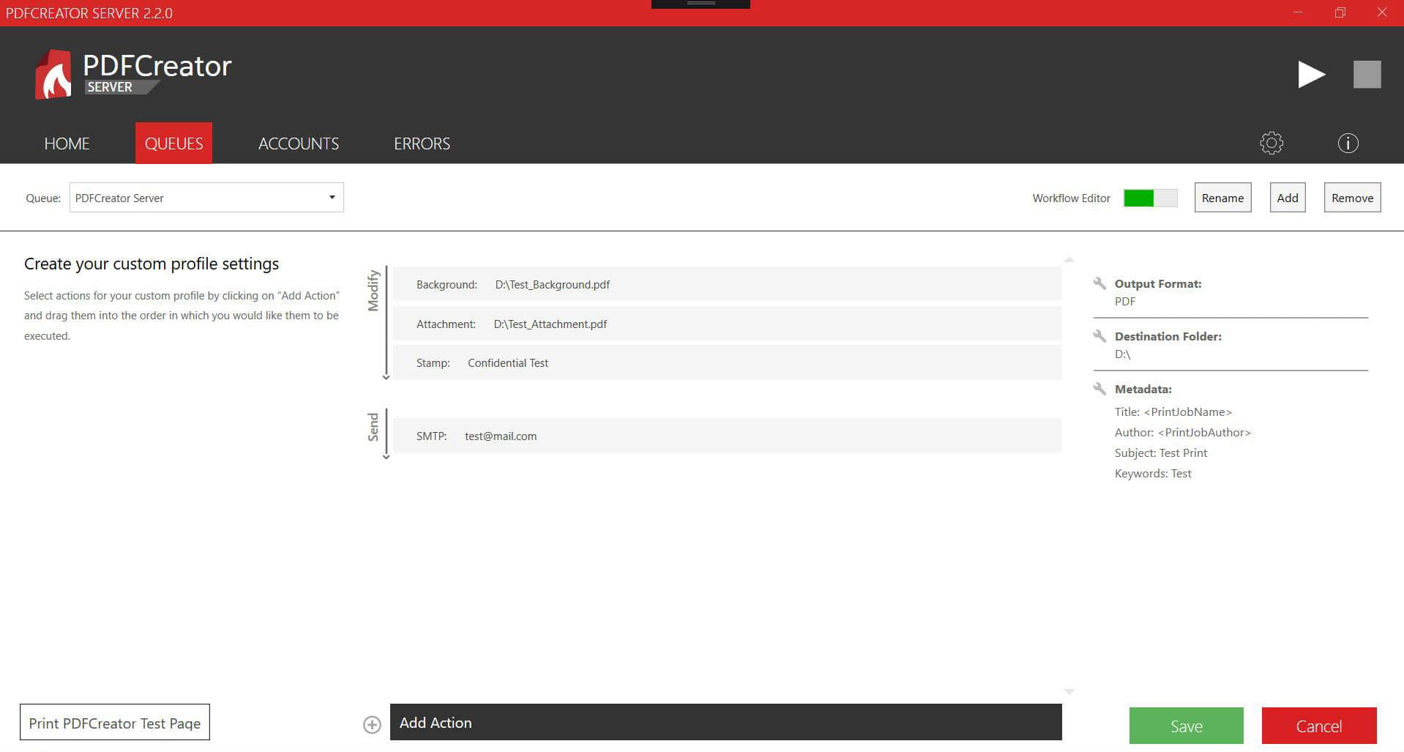Select the Stamp Confidential Test row
This screenshot has height=752, width=1404.
[727, 362]
